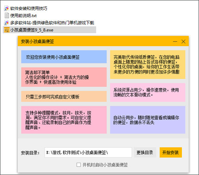
Task: Click the 更换目录 button
Action: point(145,152)
